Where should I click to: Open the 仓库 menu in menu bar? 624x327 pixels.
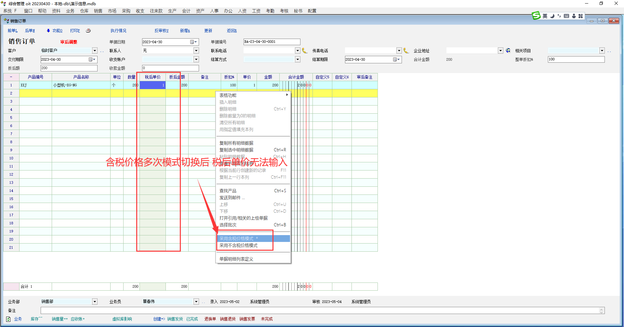point(84,11)
